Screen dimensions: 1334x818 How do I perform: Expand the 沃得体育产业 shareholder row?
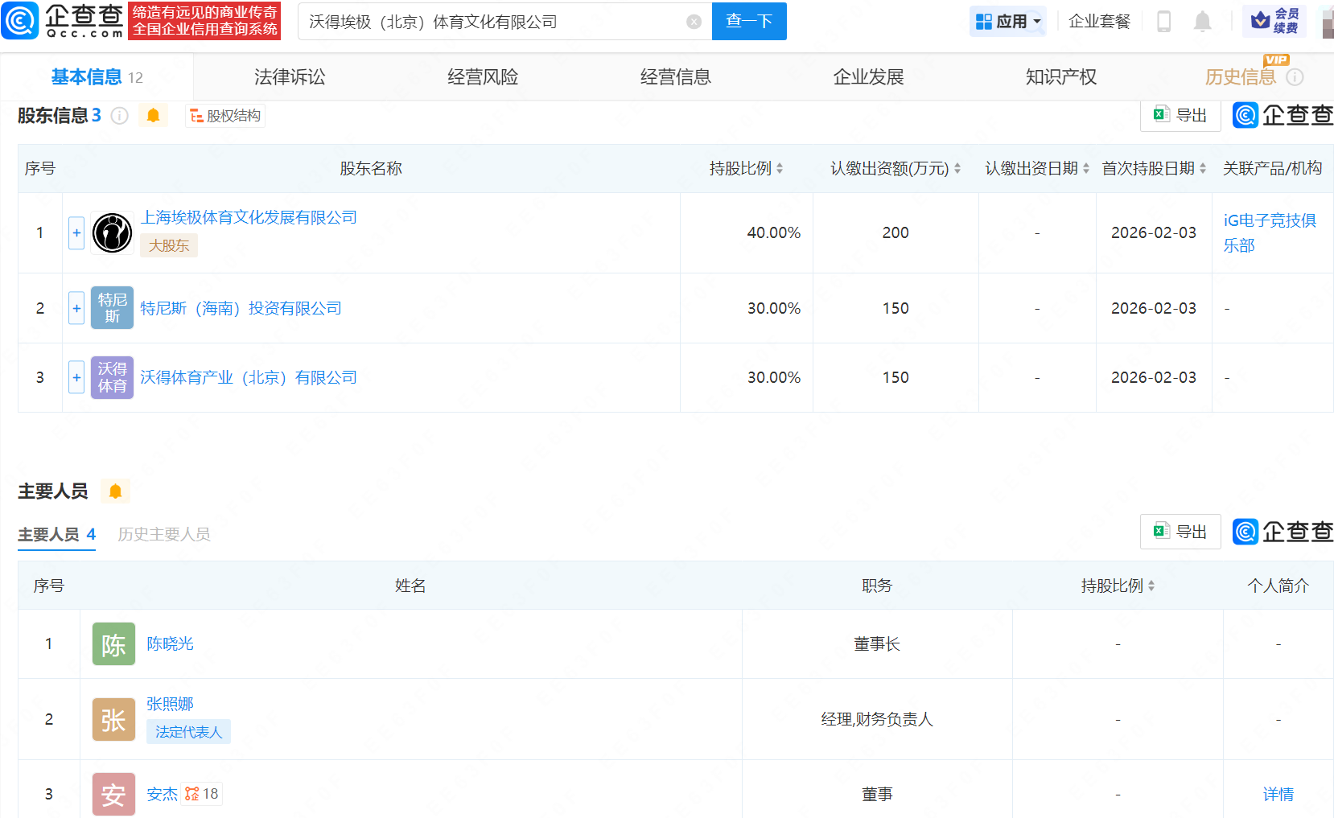[x=76, y=377]
